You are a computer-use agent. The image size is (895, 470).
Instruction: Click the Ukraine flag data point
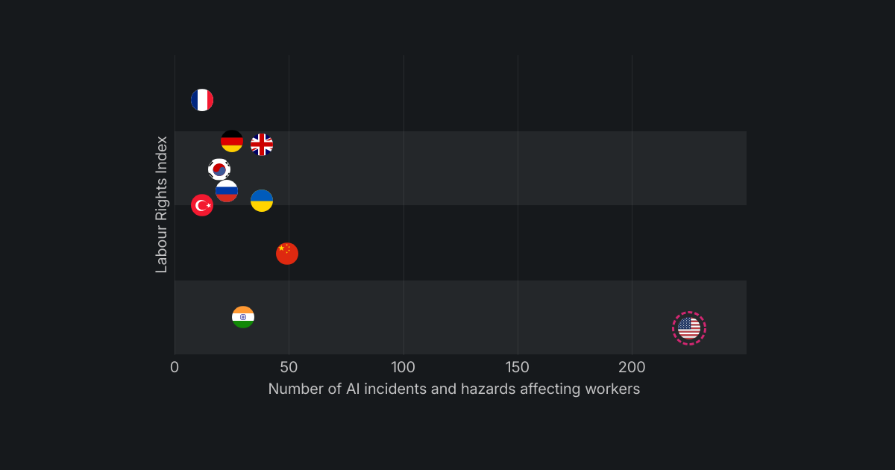262,201
